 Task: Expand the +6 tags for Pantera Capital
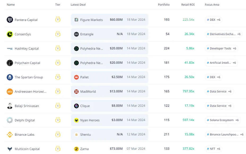(218, 20)
